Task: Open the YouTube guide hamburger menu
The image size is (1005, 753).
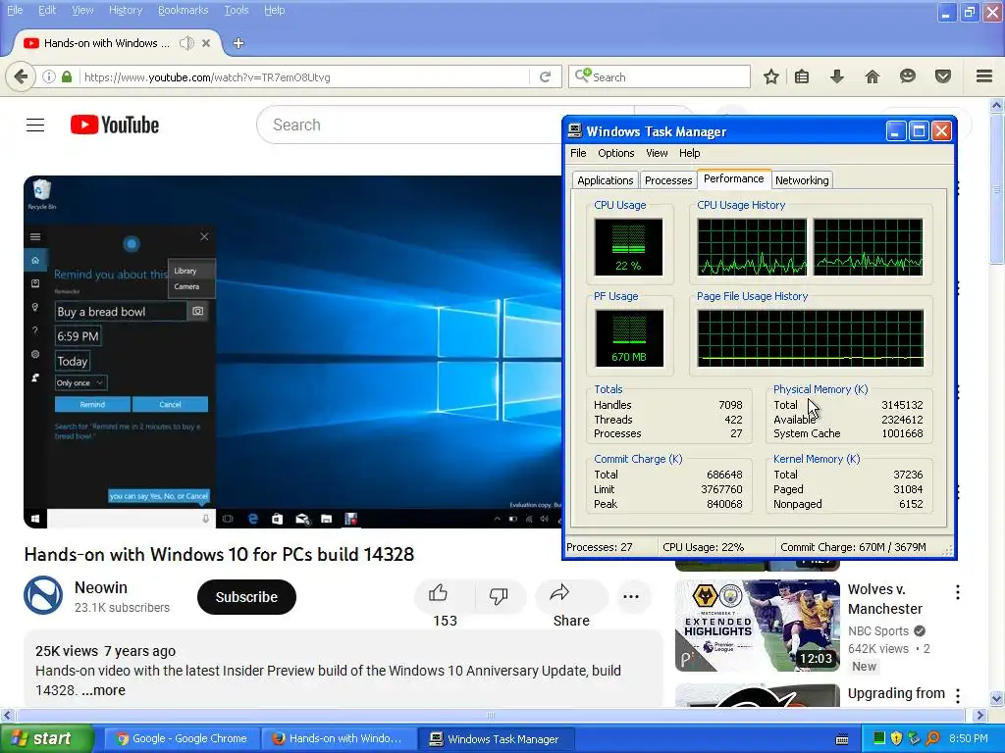Action: tap(35, 125)
